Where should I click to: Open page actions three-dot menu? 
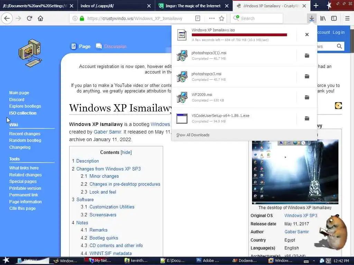tap(212, 18)
